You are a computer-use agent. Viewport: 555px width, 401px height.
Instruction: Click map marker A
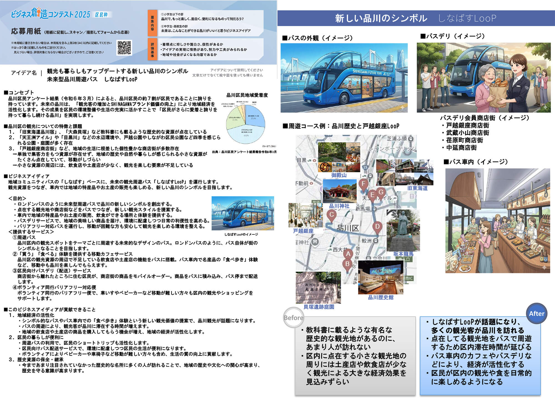348,254
